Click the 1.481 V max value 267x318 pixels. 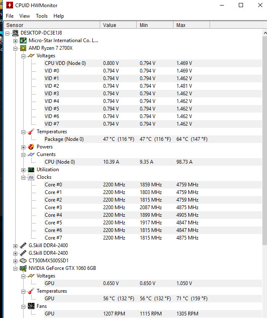click(x=184, y=86)
